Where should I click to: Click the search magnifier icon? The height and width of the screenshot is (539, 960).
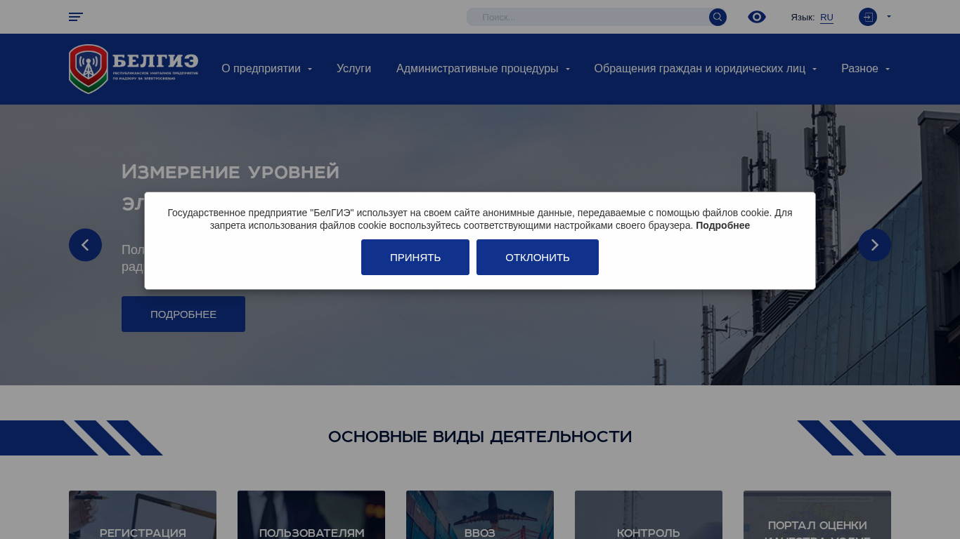point(718,17)
